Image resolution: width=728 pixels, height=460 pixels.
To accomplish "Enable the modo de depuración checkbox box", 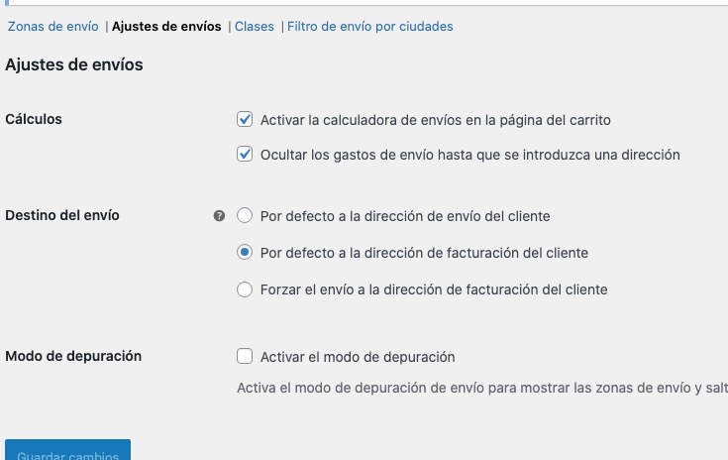I will click(x=245, y=356).
